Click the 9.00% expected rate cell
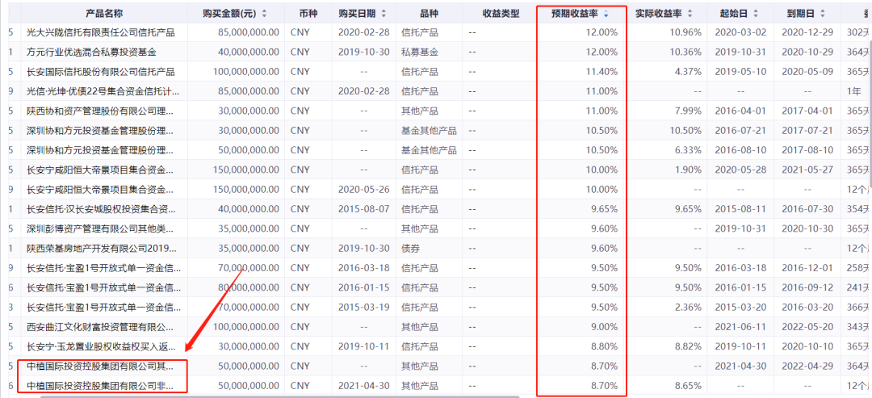872x398 pixels. 604,327
